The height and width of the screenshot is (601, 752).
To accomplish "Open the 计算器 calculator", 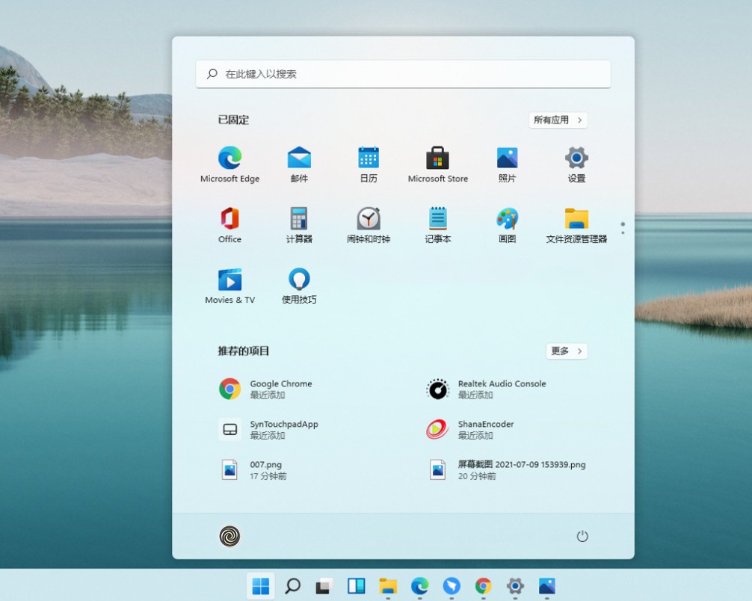I will coord(299,226).
